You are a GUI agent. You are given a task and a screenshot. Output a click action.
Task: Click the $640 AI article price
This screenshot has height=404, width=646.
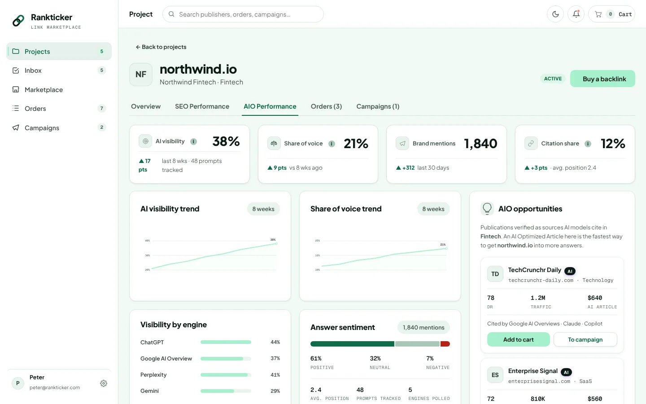point(595,298)
